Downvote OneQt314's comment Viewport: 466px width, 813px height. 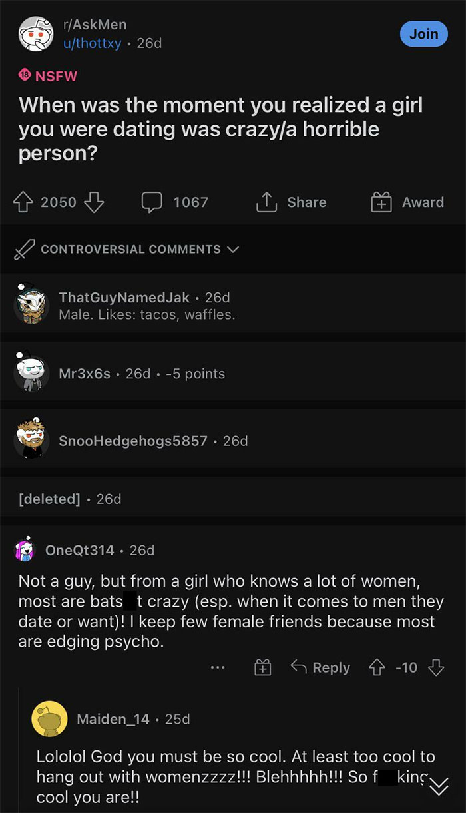click(435, 667)
